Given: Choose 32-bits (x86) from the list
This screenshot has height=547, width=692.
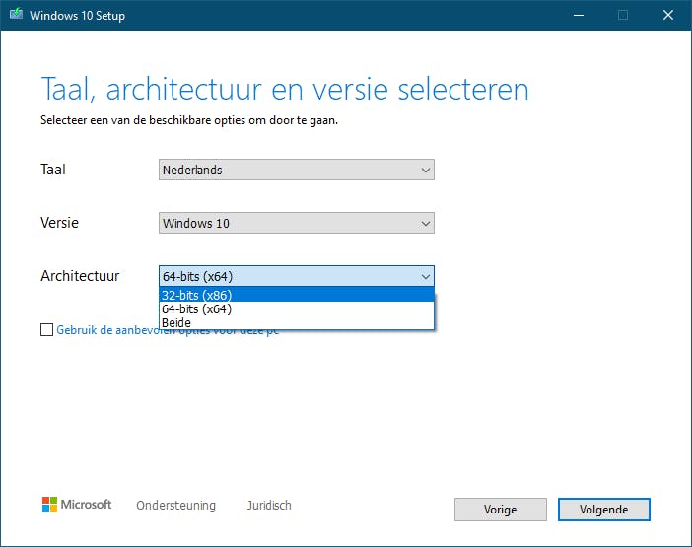Looking at the screenshot, I should coord(297,295).
